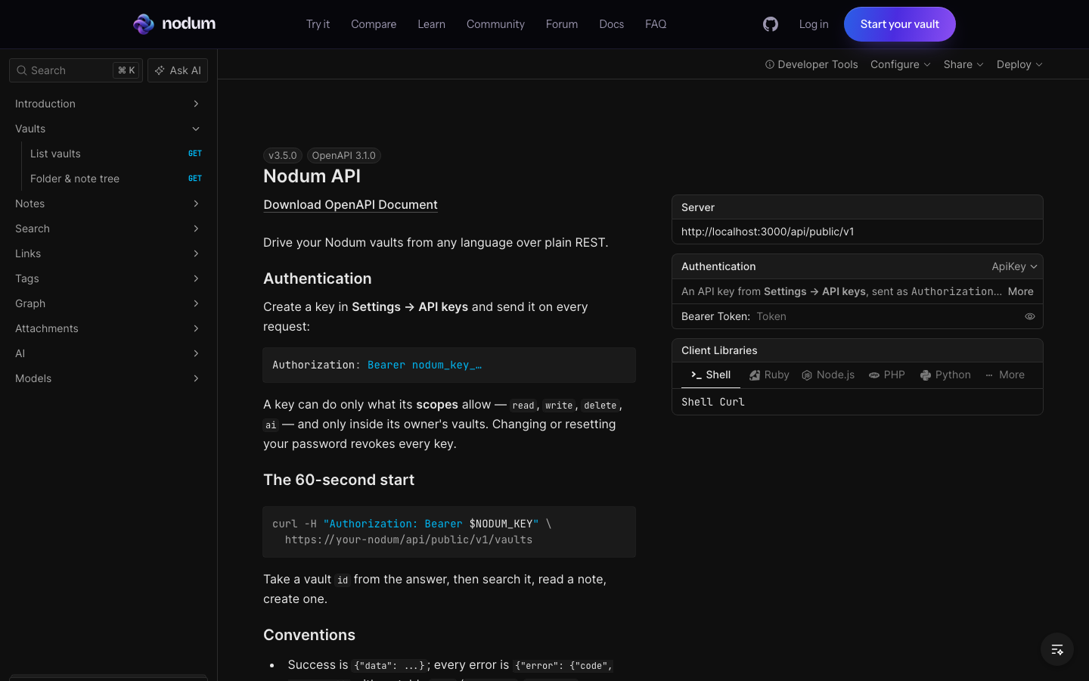This screenshot has height=681, width=1089.
Task: Click the sidebar Search input field
Action: pyautogui.click(x=76, y=70)
